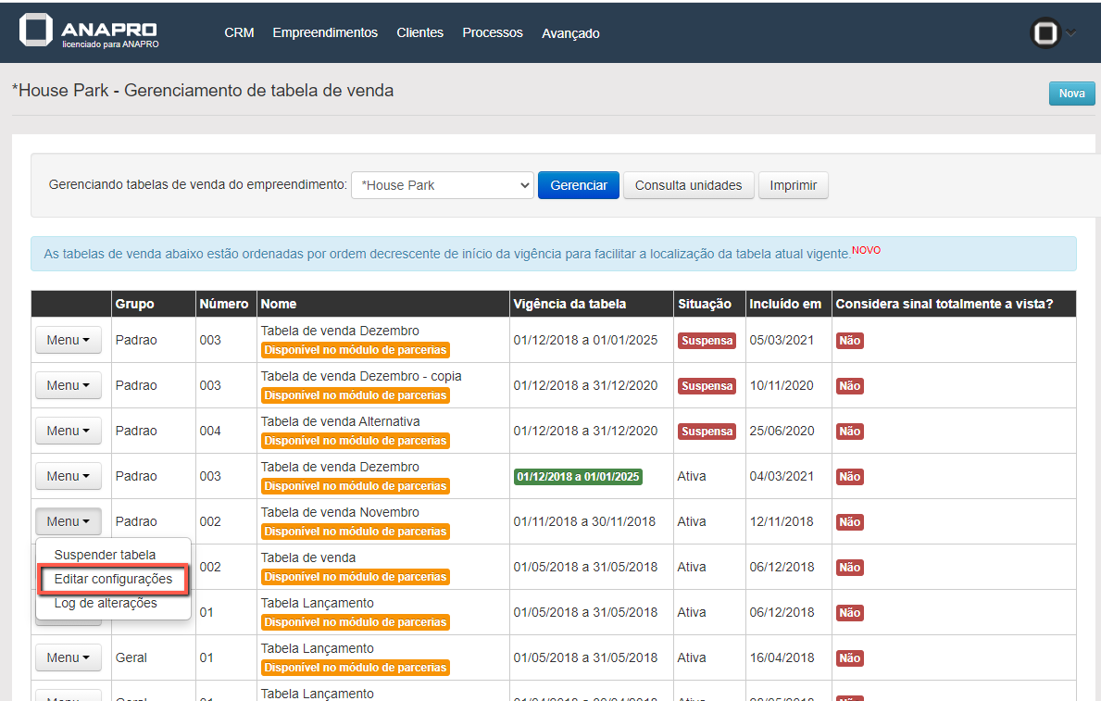The width and height of the screenshot is (1101, 701).
Task: Expand Menu for Tabela de venda Dezembro - copia
Action: point(68,385)
